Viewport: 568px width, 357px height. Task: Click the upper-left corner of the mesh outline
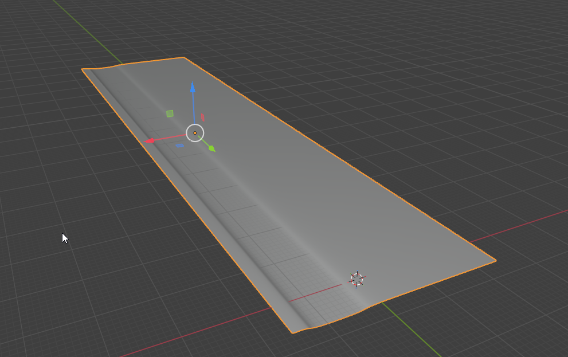tap(82, 69)
